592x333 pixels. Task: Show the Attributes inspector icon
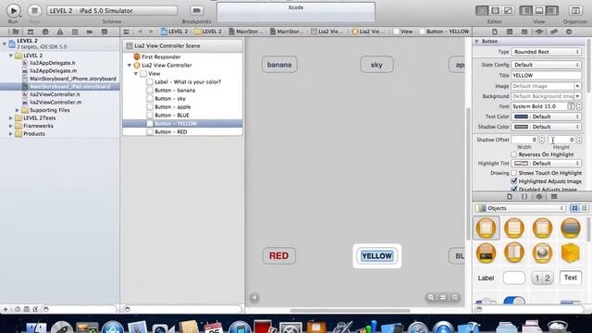click(x=539, y=31)
